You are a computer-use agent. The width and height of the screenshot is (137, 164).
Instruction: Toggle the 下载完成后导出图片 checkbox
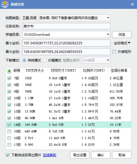tap(7, 155)
